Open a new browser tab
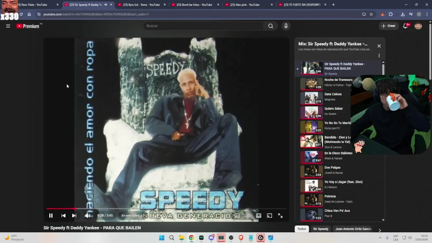This screenshot has width=432, height=243. click(333, 5)
